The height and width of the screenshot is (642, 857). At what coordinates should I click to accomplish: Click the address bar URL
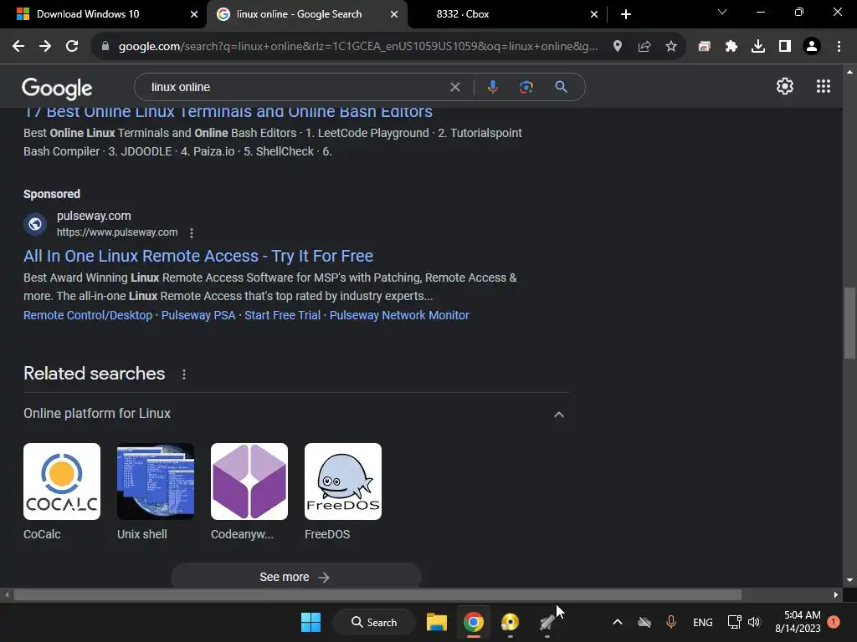(x=358, y=47)
